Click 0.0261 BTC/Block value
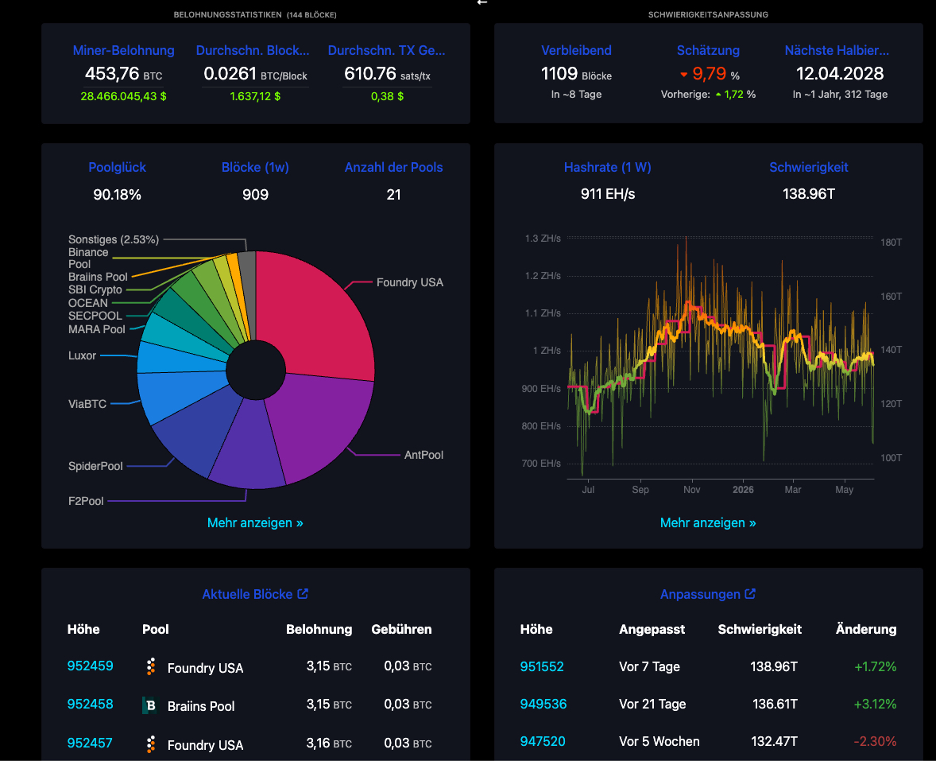Image resolution: width=936 pixels, height=761 pixels. pyautogui.click(x=255, y=74)
